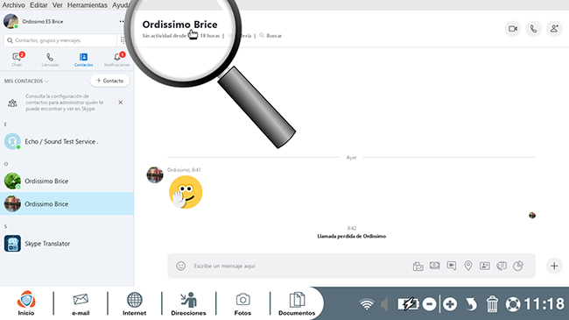Screen dimensions: 569x320
Task: Open Internet in the bottom dock
Action: click(x=134, y=303)
